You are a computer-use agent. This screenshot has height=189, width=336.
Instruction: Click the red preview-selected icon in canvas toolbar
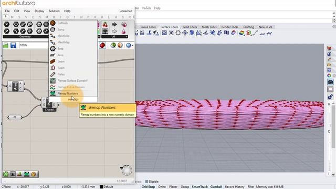point(103,45)
